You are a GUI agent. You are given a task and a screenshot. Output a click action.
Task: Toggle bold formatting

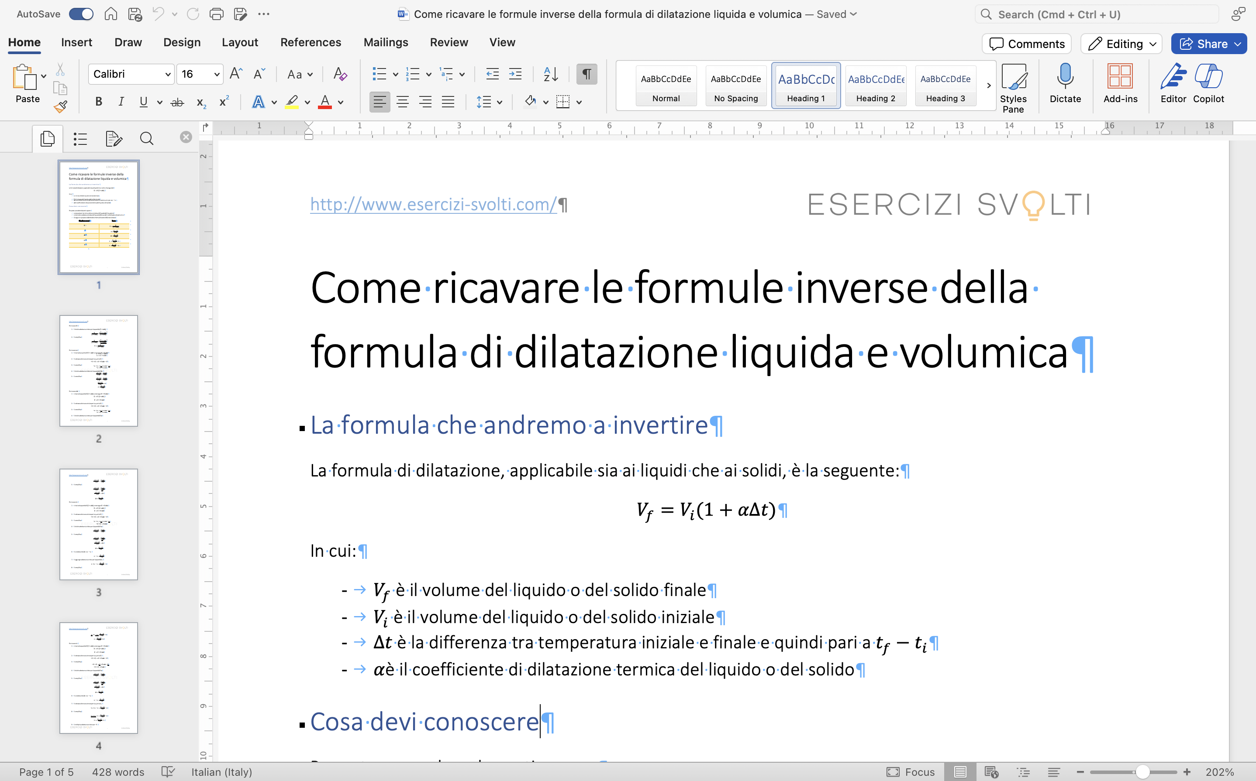click(98, 102)
